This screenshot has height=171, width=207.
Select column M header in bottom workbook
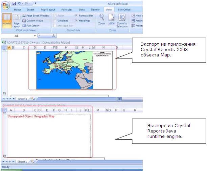click(x=98, y=110)
